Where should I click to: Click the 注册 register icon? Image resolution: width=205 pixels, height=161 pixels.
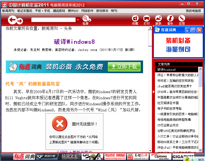pyautogui.click(x=182, y=18)
